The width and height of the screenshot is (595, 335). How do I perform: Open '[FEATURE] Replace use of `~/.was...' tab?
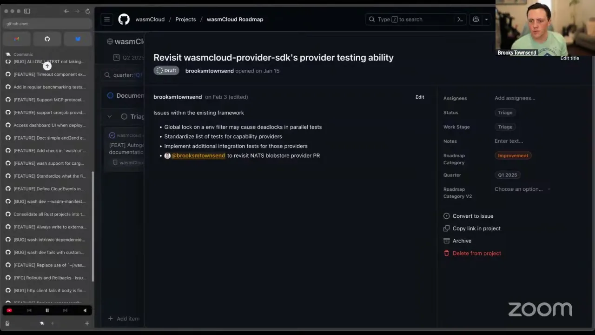point(46,265)
